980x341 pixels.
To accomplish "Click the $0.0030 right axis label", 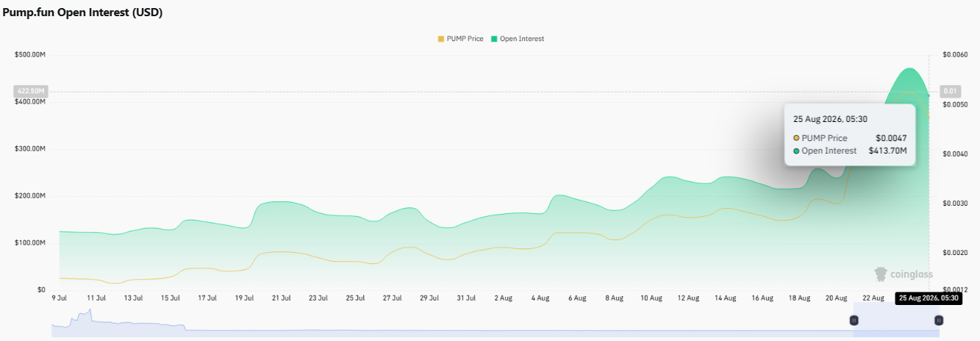I will pyautogui.click(x=956, y=203).
